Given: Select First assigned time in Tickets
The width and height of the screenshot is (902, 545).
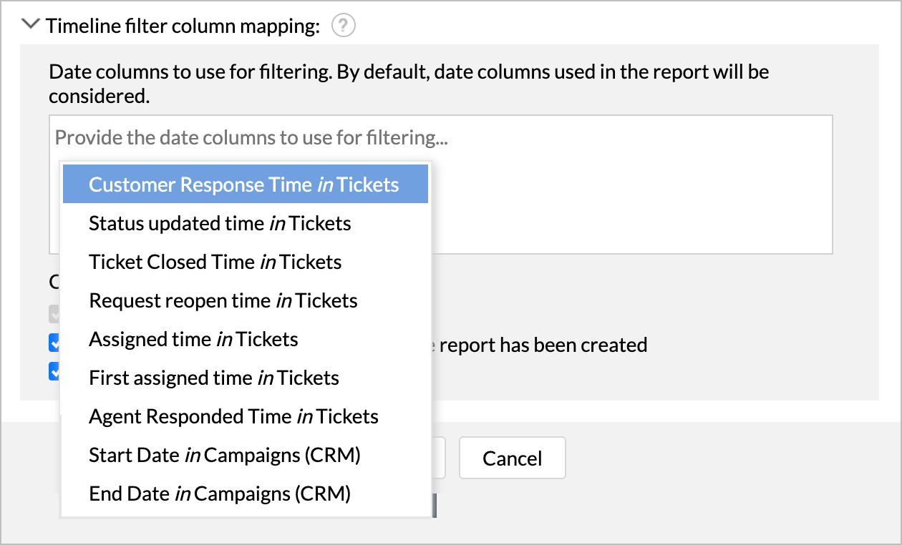Looking at the screenshot, I should click(x=213, y=378).
